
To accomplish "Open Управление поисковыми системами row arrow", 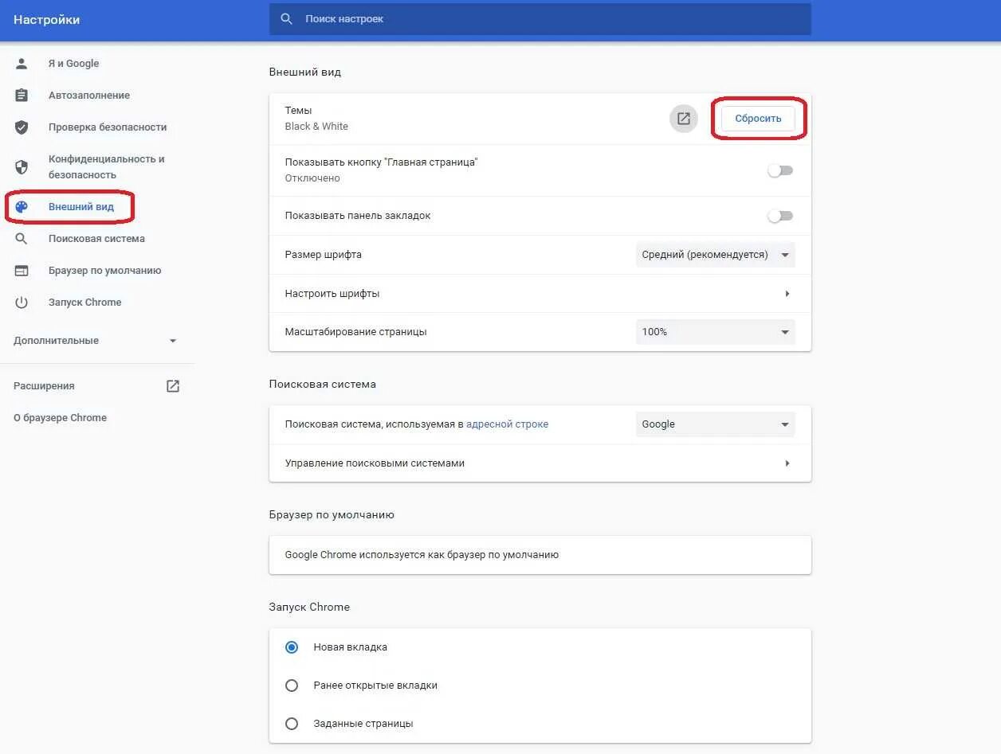I will (x=787, y=463).
